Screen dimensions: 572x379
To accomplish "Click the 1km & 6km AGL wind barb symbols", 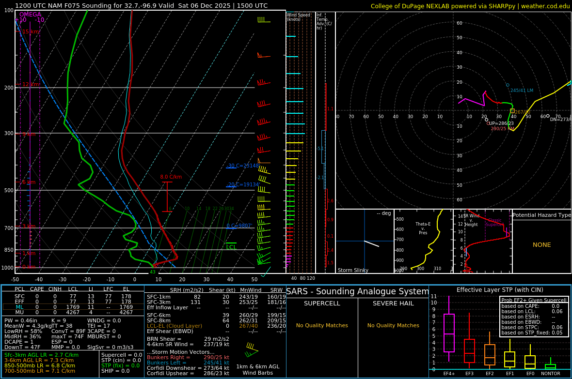I will 252,350.
